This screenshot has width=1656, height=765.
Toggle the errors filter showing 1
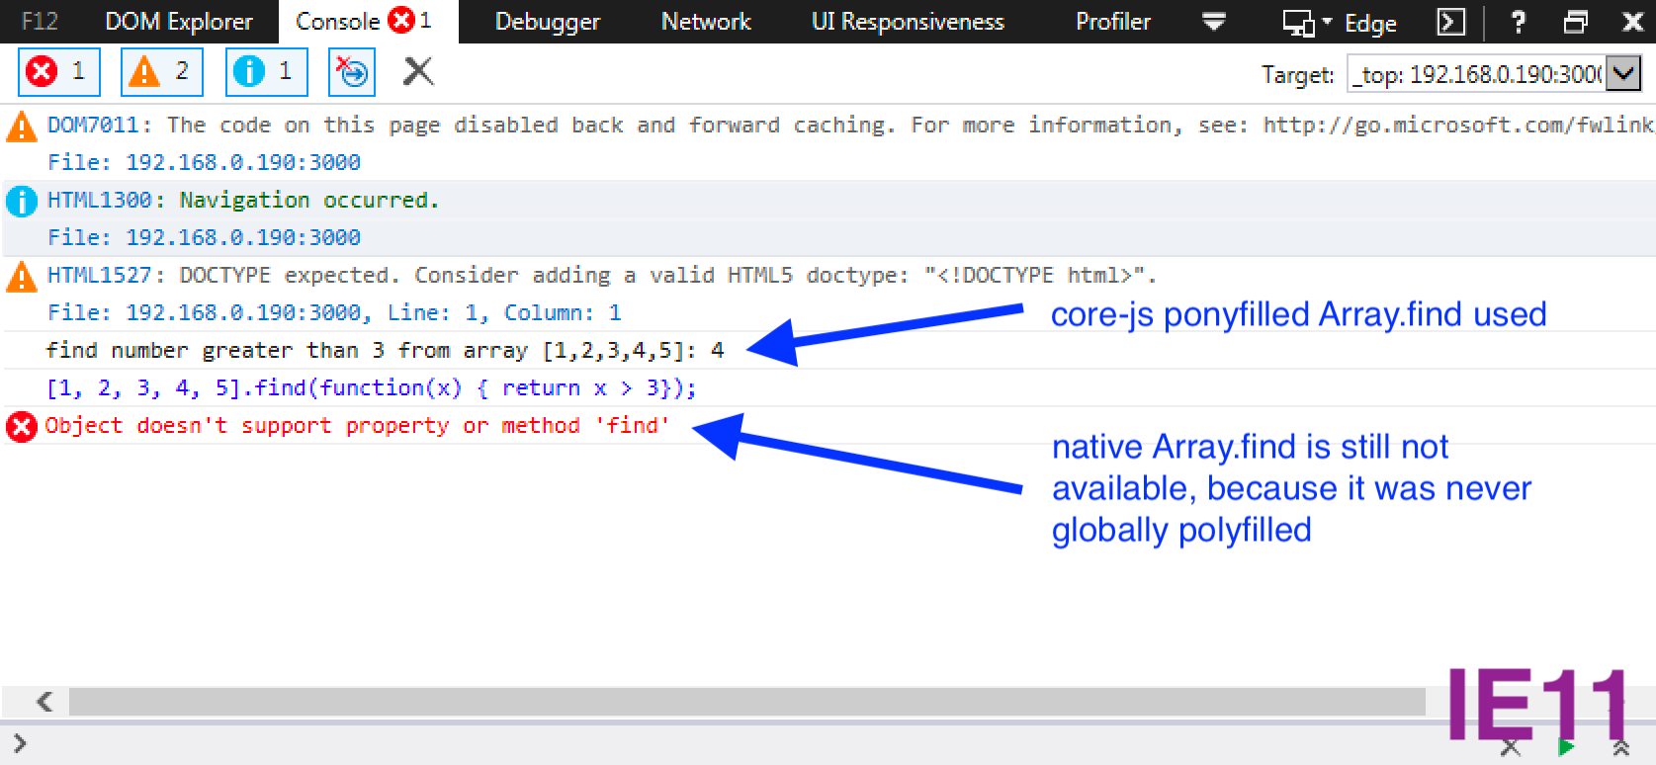click(x=59, y=71)
